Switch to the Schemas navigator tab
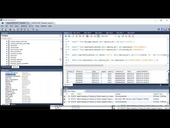Image resolution: width=170 pixels, height=128 pixels. point(15,67)
